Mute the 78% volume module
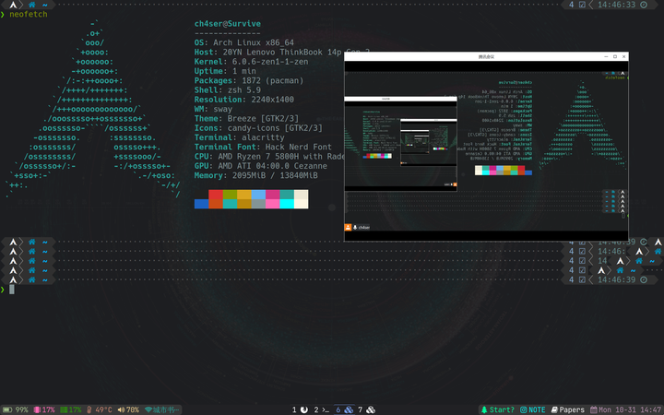 [128, 409]
